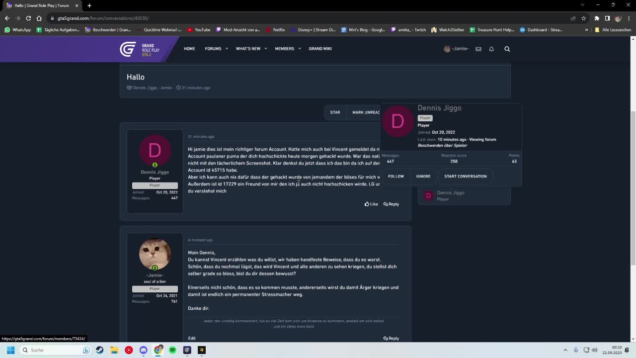Open Spotify from the taskbar
This screenshot has height=358, width=636.
[172, 350]
